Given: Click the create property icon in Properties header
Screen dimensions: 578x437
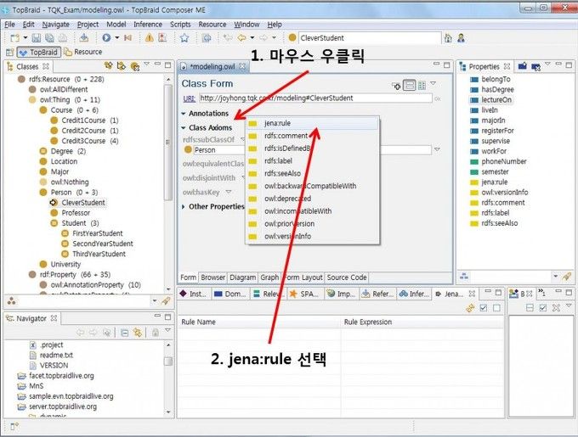Looking at the screenshot, I should coord(523,66).
